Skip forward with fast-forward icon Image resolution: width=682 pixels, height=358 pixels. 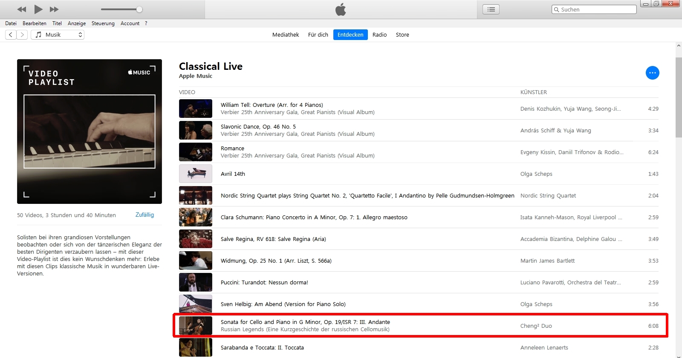pyautogui.click(x=54, y=9)
